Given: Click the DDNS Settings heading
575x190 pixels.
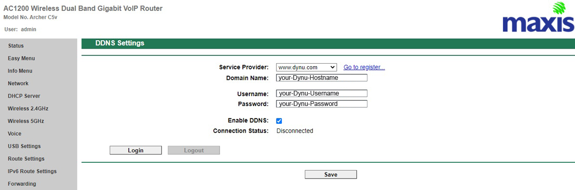Looking at the screenshot, I should point(120,43).
